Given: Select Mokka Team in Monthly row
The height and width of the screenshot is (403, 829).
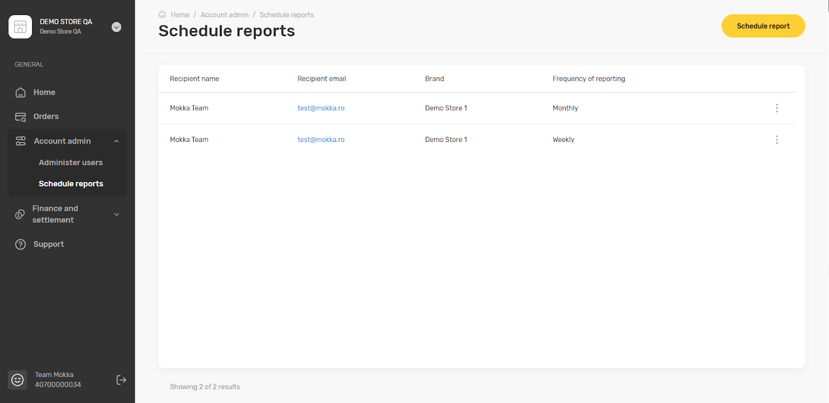Looking at the screenshot, I should coord(189,108).
